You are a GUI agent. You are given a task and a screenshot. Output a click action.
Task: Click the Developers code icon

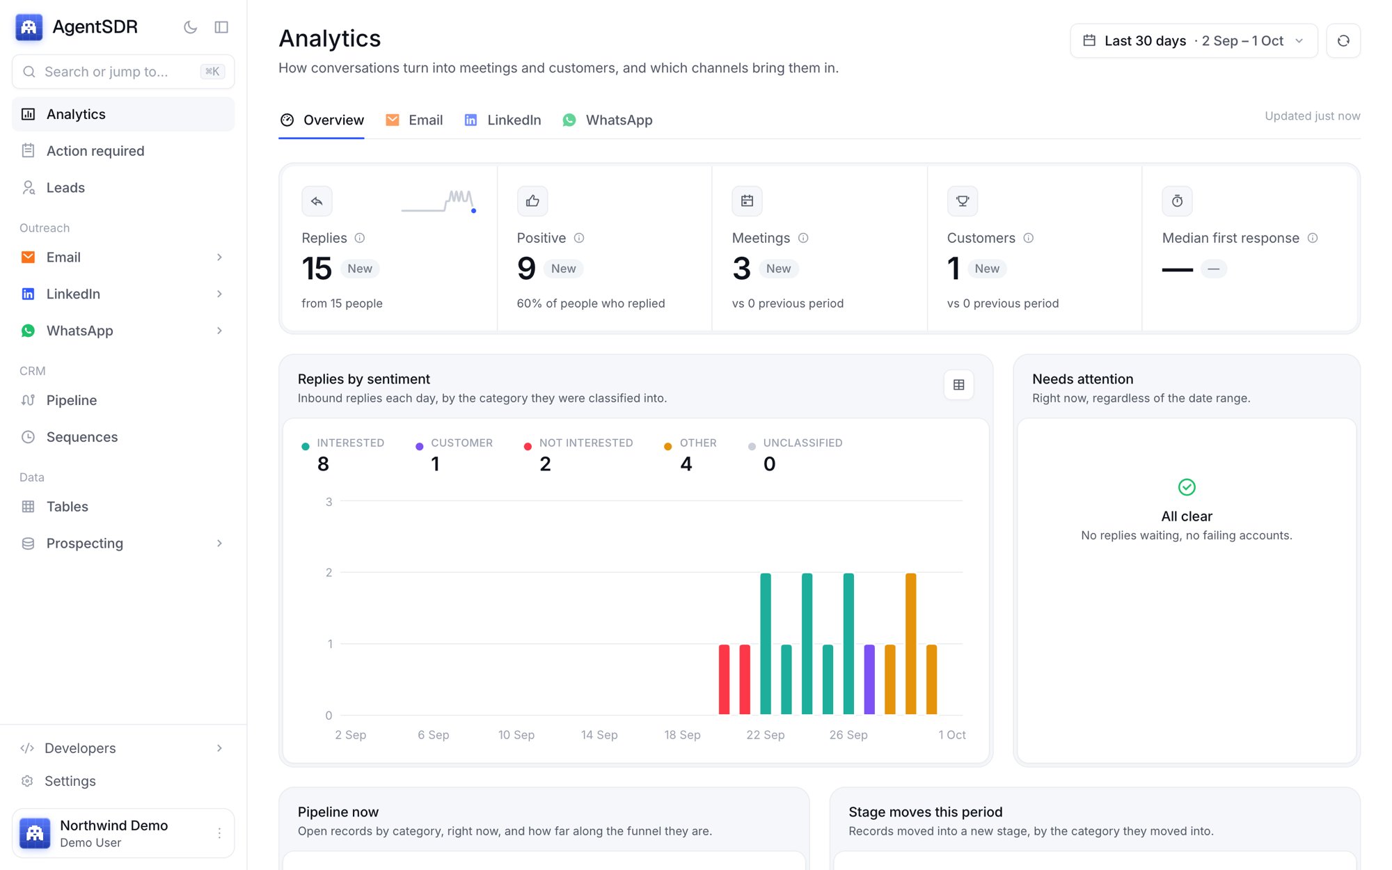[27, 748]
